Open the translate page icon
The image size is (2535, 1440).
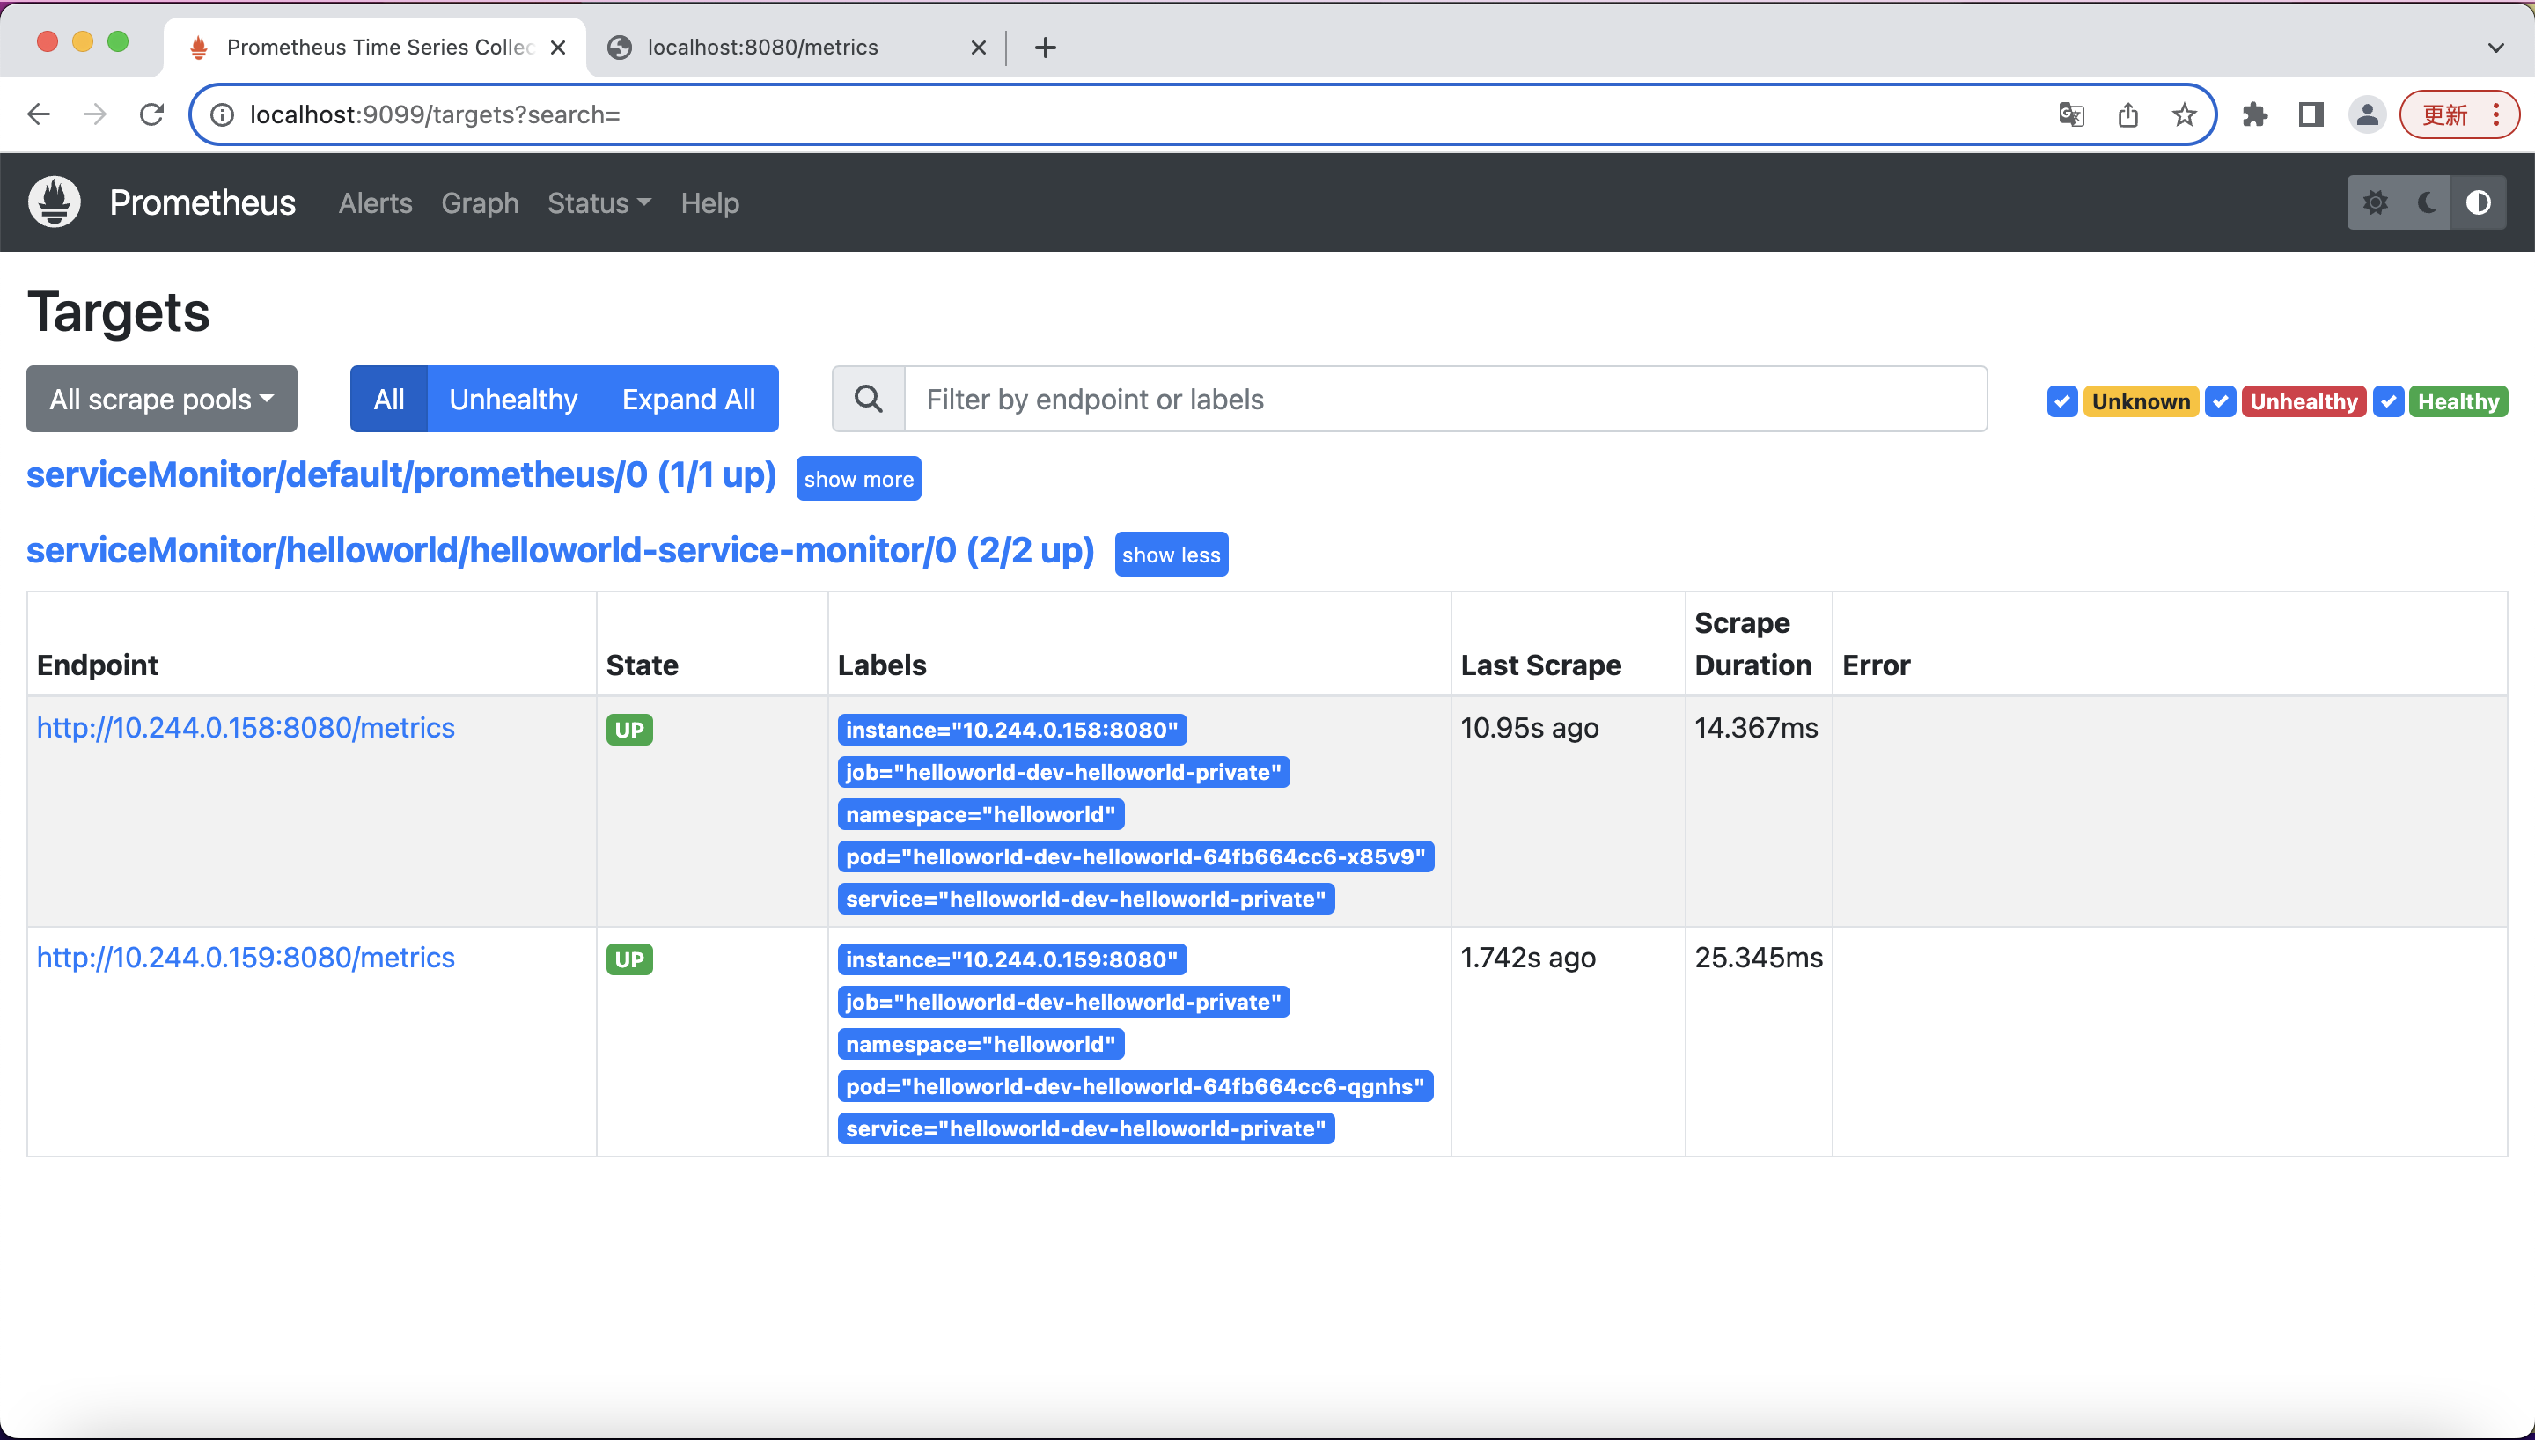[2071, 114]
